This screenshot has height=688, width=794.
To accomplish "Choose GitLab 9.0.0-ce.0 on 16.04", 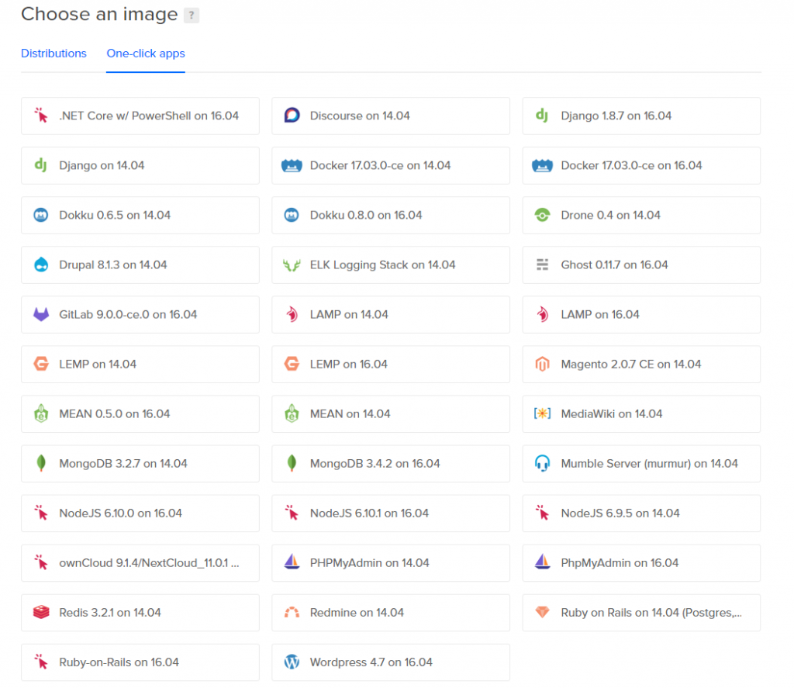I will (140, 315).
